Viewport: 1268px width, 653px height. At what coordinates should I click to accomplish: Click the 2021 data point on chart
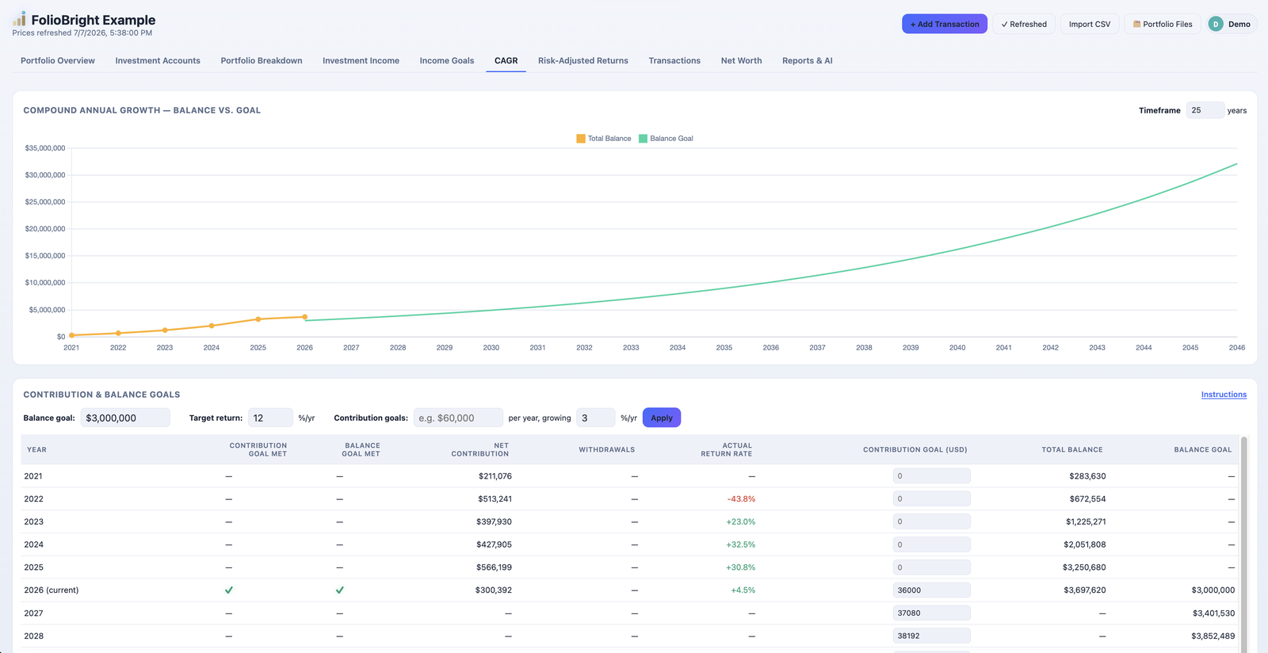coord(71,335)
